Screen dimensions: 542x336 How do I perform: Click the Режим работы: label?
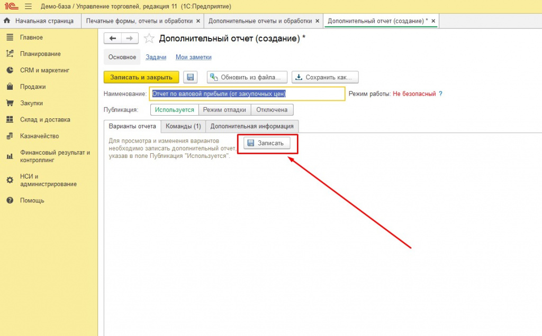(x=369, y=94)
